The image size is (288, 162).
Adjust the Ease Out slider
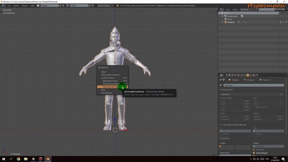click(268, 119)
